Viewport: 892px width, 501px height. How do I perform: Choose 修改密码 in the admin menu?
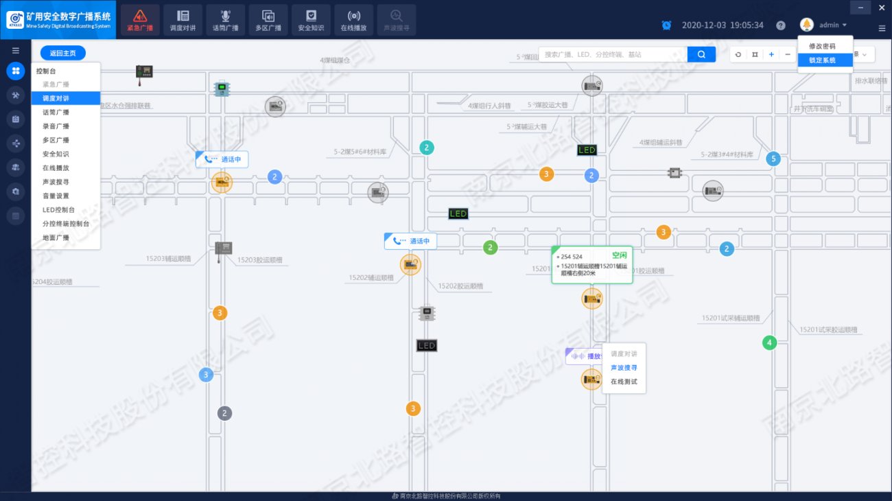[x=822, y=46]
